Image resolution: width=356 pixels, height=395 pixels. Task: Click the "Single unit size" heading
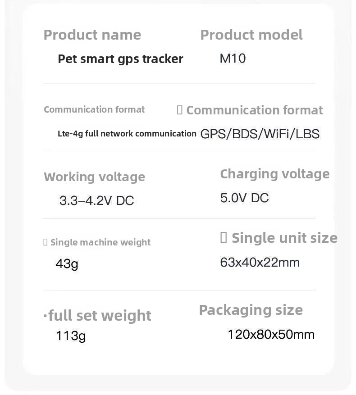[x=284, y=238]
